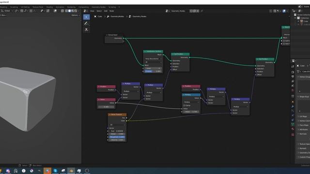The image size is (310, 174).
Task: Open the Scene properties tab
Action: point(293,86)
